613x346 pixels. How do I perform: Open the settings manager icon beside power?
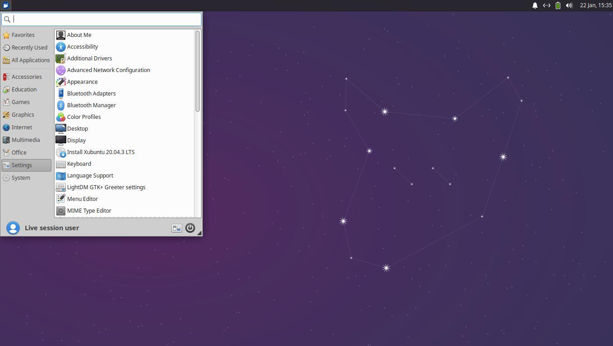click(x=177, y=228)
